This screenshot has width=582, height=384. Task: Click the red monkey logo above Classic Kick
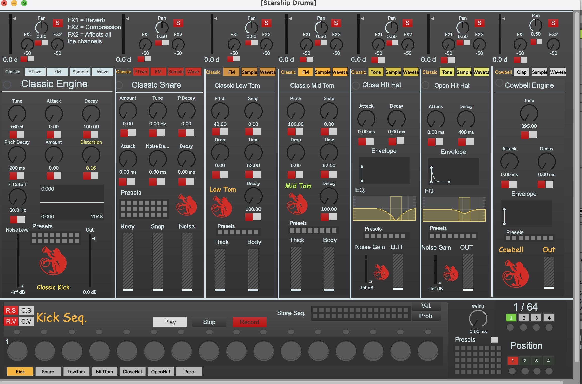[x=53, y=261]
